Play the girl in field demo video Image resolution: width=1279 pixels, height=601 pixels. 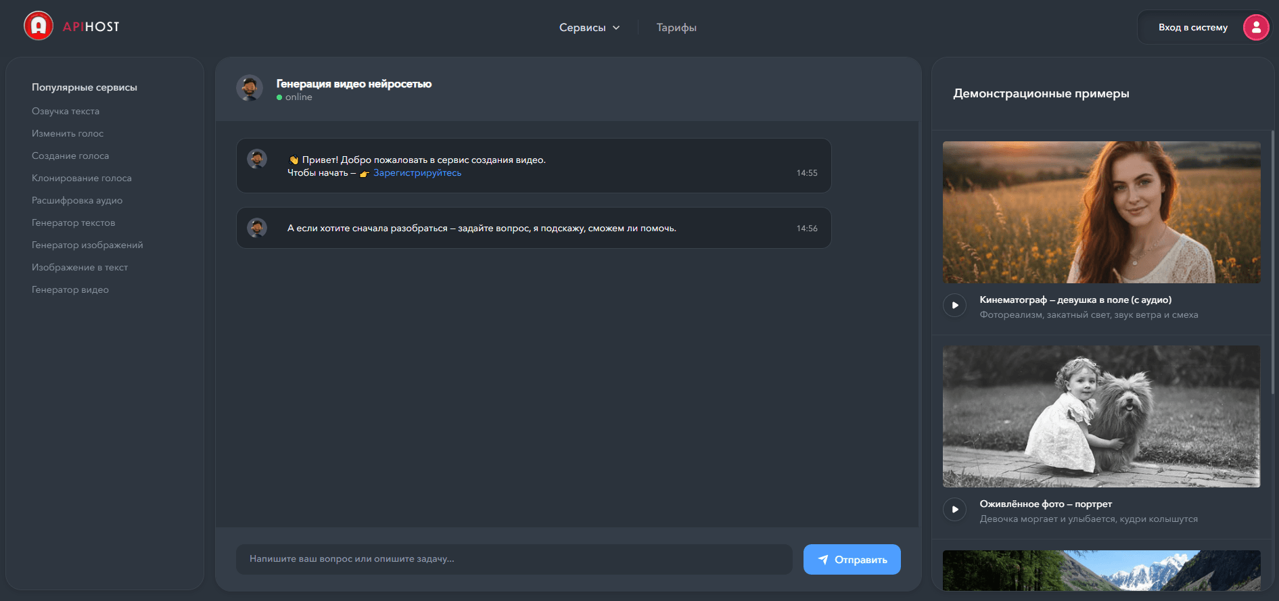coord(954,306)
